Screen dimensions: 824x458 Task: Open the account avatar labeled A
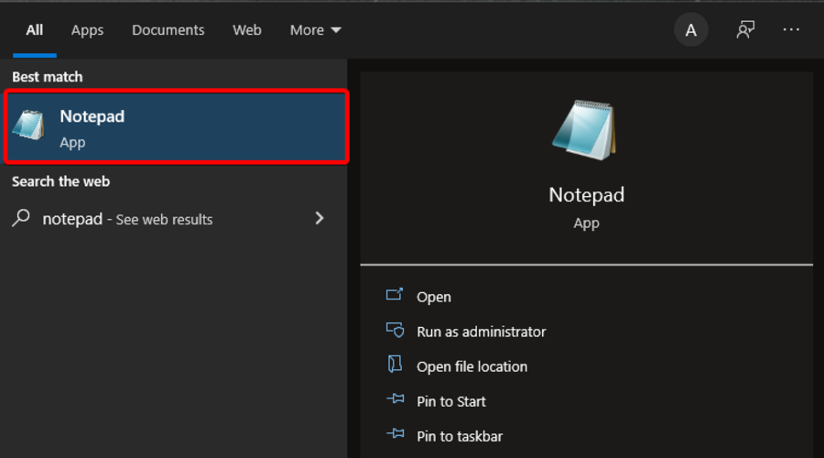point(691,30)
